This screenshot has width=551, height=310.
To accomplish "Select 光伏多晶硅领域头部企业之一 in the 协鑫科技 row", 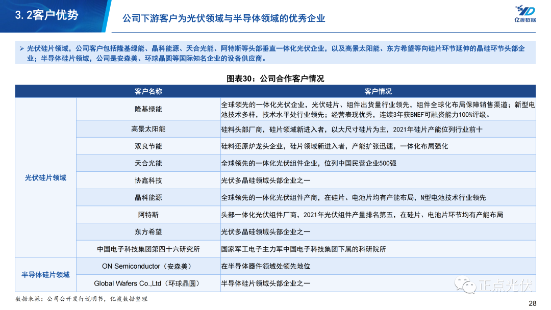I will [x=266, y=180].
